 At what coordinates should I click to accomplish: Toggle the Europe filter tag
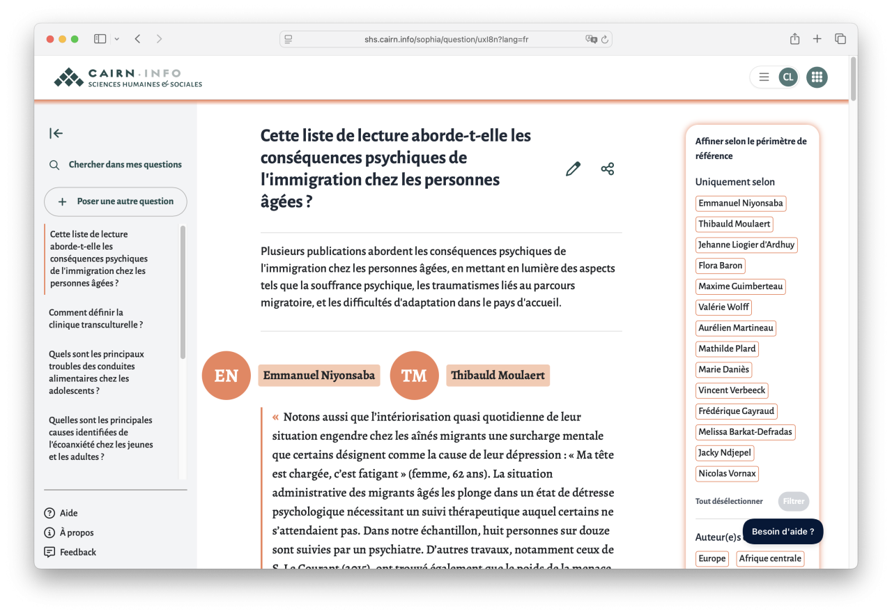(712, 558)
